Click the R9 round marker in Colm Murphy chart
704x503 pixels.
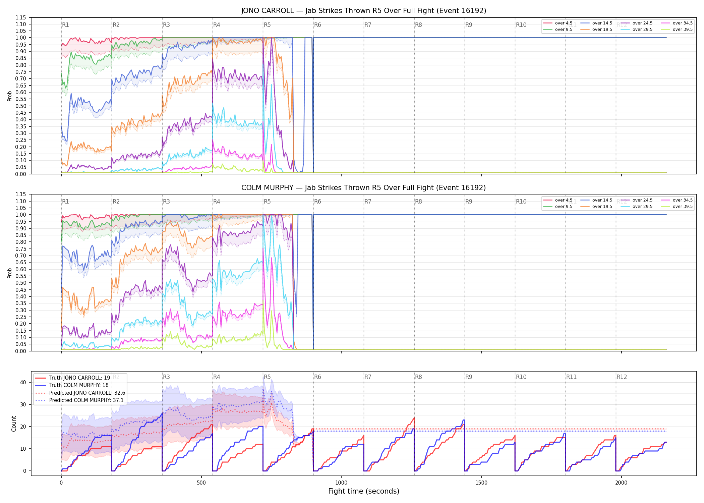tap(469, 202)
